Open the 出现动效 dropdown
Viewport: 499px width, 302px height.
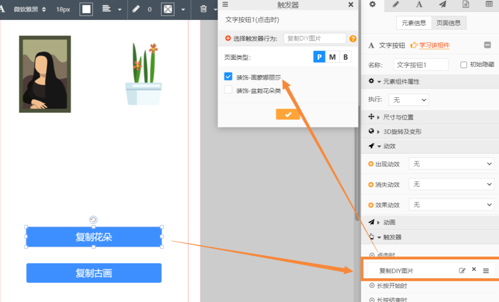[451, 164]
